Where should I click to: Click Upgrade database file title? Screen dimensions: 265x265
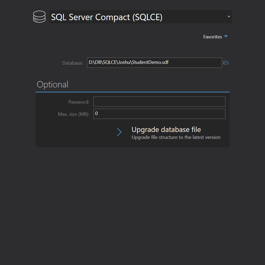[166, 130]
